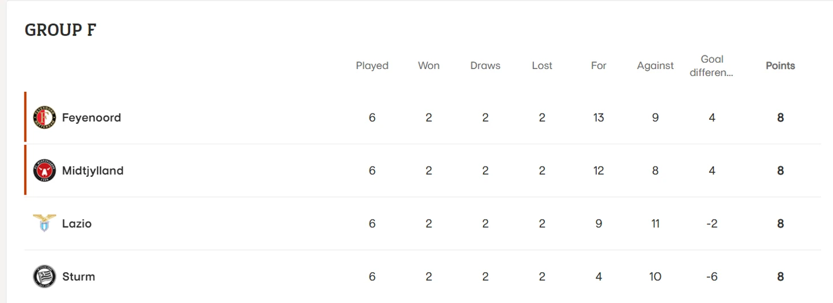Click the Sturm club crest icon
The image size is (833, 303).
click(45, 277)
